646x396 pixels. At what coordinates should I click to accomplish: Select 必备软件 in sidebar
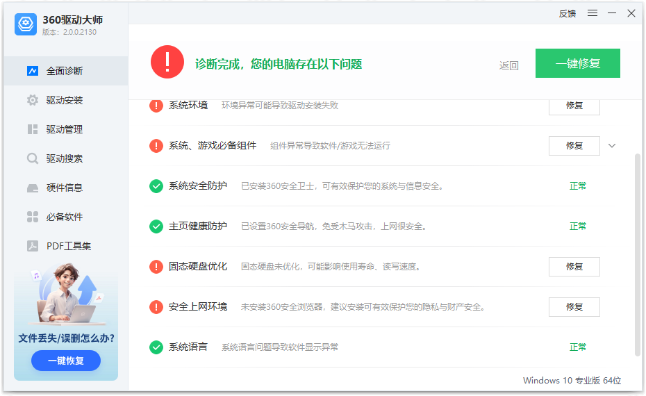(x=66, y=217)
